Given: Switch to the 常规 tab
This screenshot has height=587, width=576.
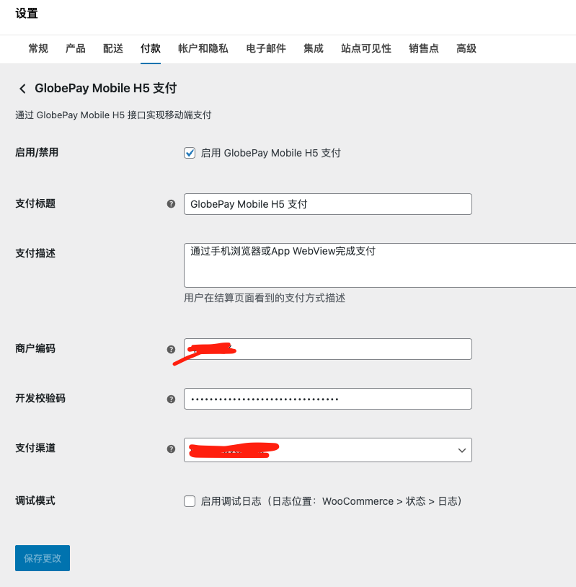Looking at the screenshot, I should (38, 49).
